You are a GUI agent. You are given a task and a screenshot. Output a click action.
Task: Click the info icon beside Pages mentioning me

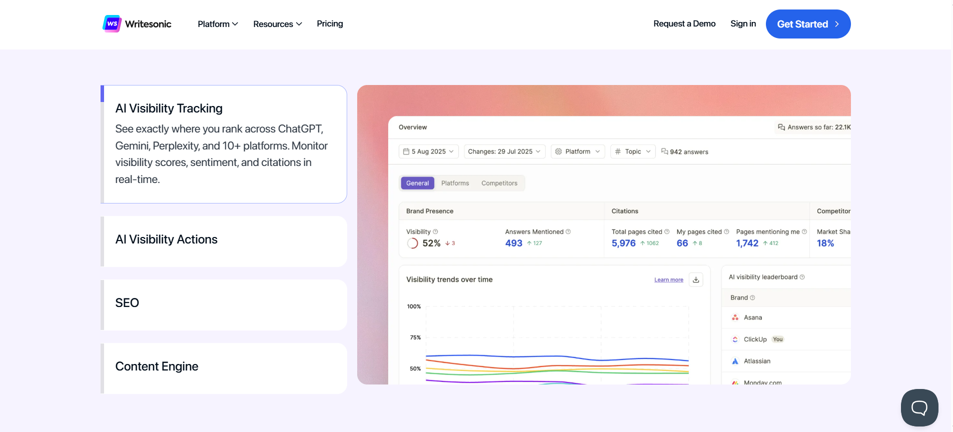[x=804, y=231]
